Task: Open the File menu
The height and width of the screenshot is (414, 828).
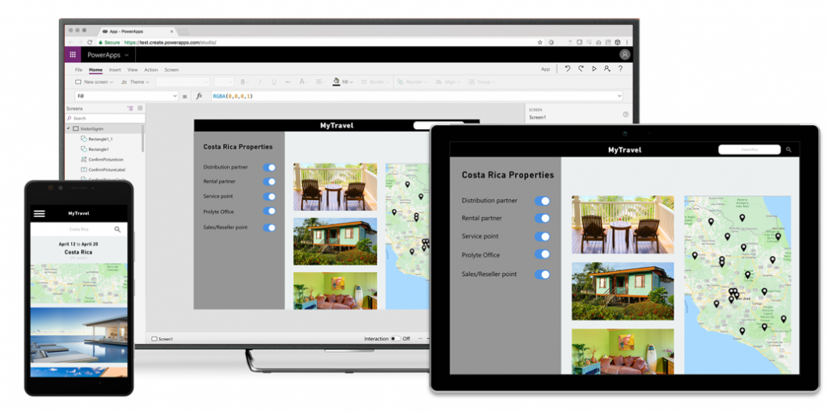Action: coord(78,69)
